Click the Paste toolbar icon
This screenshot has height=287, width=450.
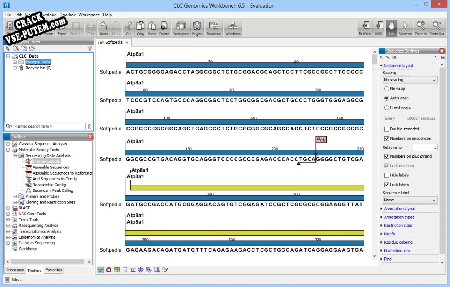tap(152, 28)
